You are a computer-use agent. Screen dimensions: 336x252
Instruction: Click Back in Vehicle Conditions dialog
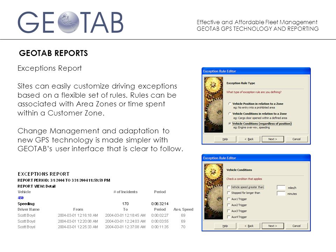click(x=249, y=226)
